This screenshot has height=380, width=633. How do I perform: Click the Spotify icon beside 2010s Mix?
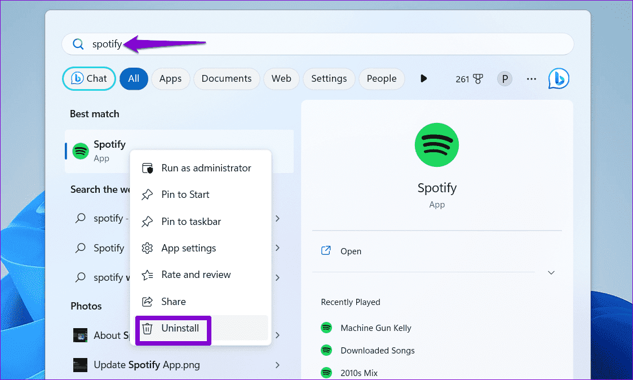pos(326,373)
